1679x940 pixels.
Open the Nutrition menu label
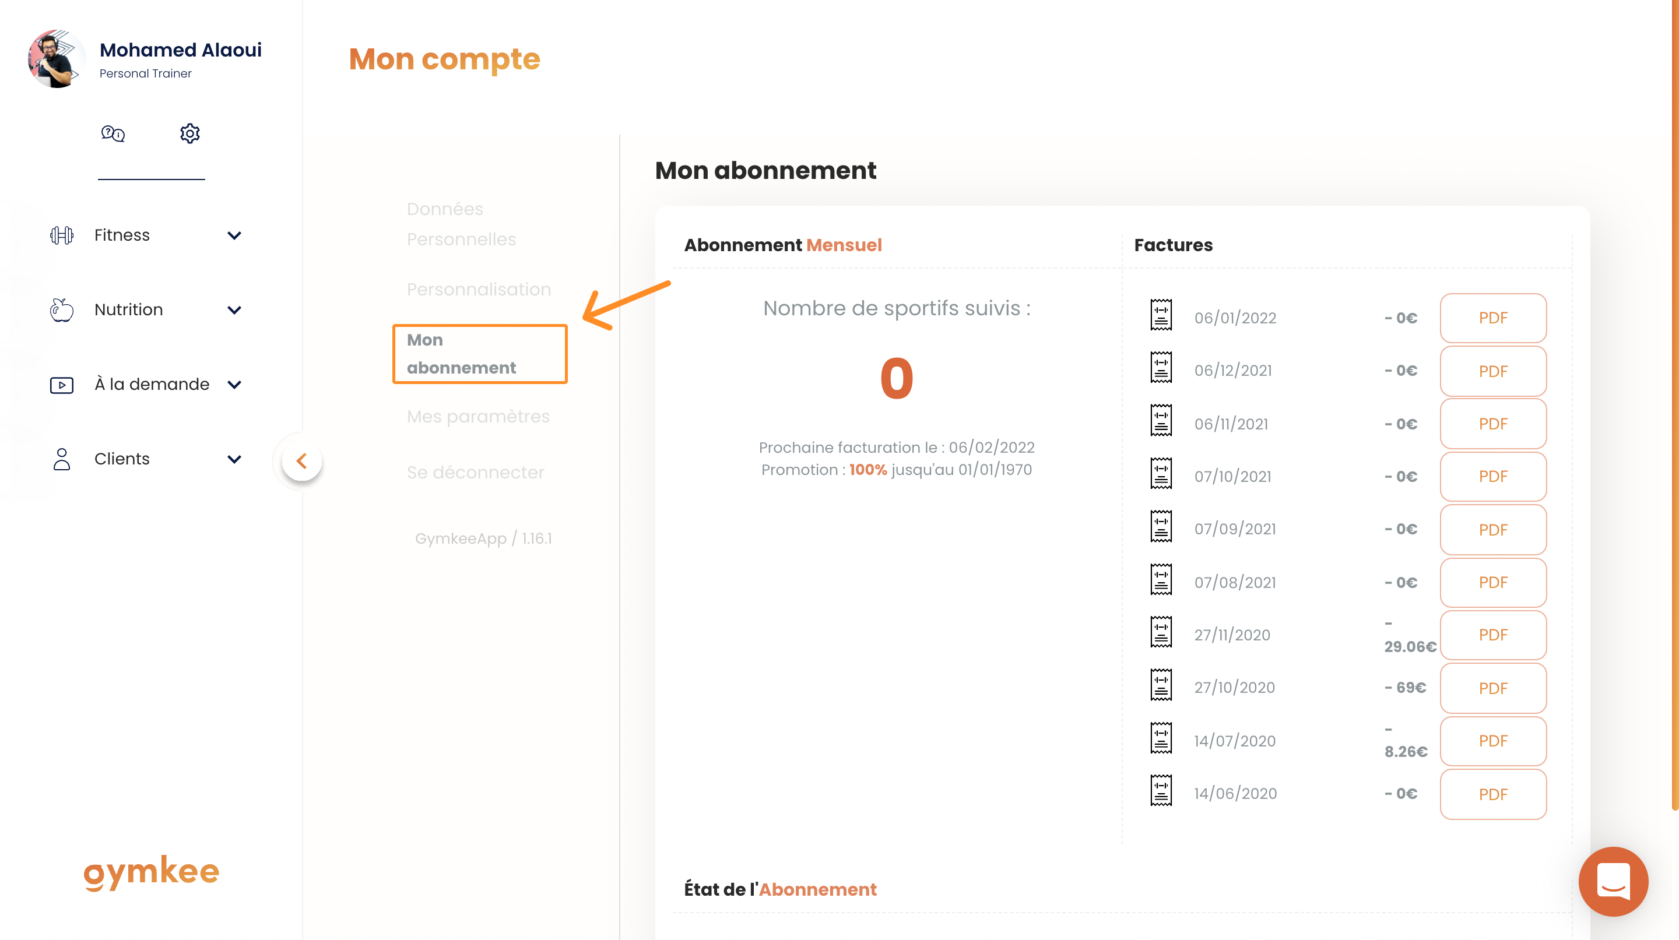click(128, 310)
